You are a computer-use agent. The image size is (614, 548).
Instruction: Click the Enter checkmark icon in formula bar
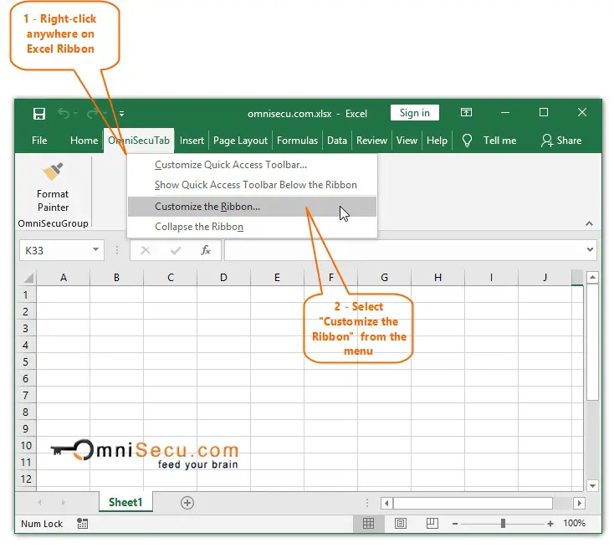[x=176, y=250]
